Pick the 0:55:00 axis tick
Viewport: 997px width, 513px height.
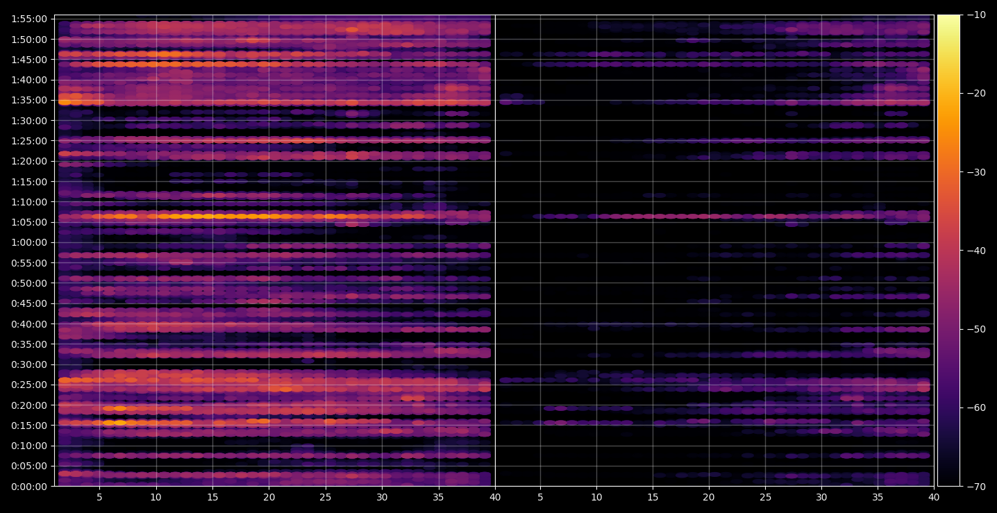(29, 262)
